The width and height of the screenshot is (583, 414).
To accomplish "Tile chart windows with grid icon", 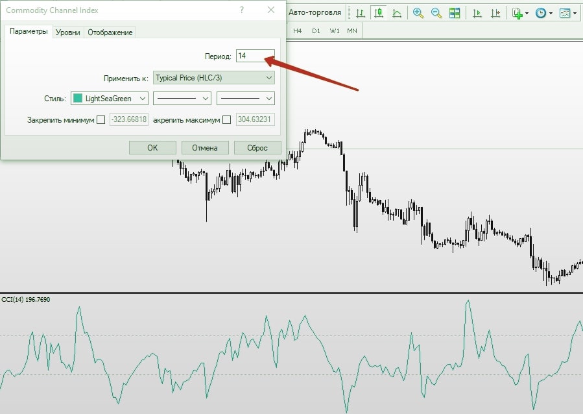I will point(455,13).
